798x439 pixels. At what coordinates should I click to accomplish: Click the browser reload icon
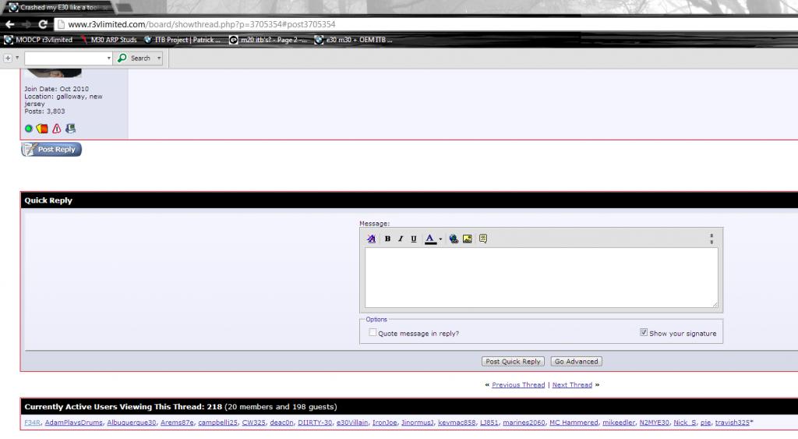[43, 24]
